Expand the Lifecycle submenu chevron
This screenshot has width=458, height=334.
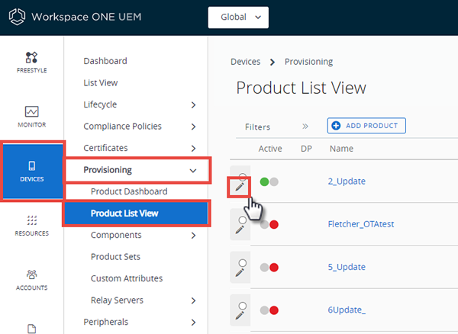193,104
